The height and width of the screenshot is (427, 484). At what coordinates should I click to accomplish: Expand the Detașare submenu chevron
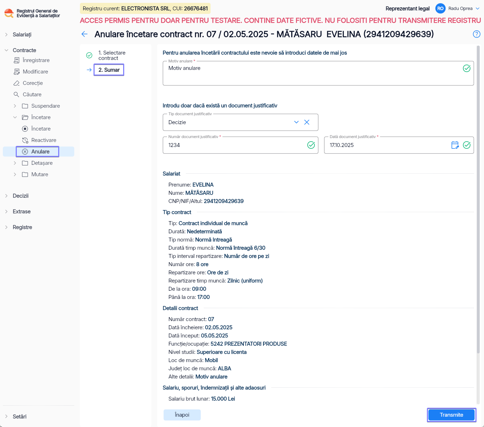(15, 163)
